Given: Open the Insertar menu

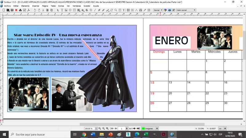Looking at the screenshot, I should 36,6.
